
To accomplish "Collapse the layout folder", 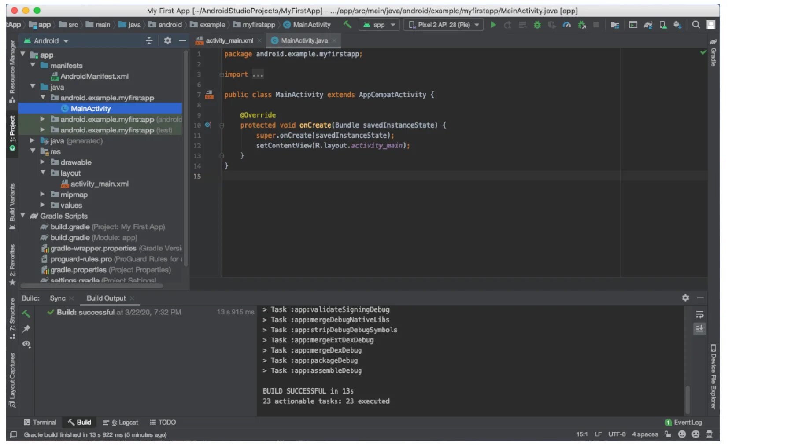I will tap(43, 173).
